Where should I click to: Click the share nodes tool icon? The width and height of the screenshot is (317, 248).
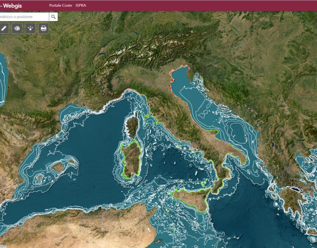30,28
